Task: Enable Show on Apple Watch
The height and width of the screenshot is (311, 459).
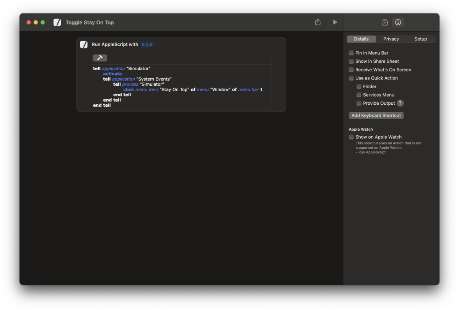Action: (351, 137)
